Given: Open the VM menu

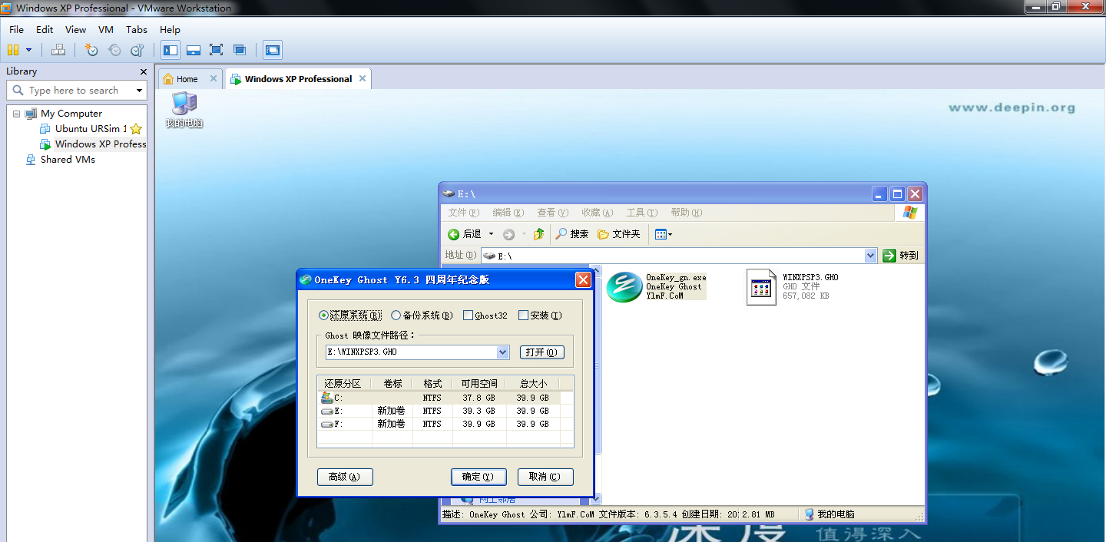Looking at the screenshot, I should (x=106, y=29).
